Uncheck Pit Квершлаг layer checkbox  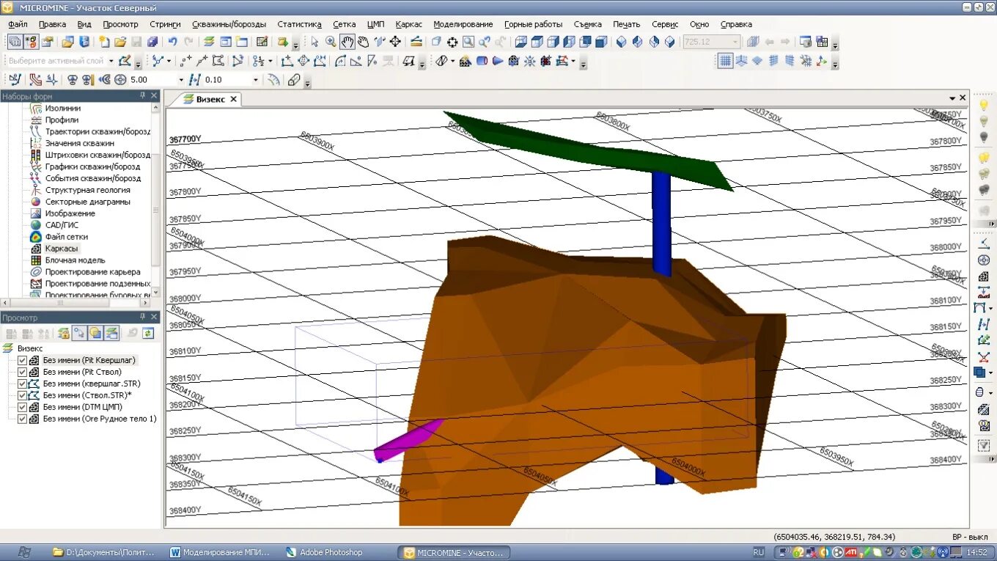tap(22, 360)
